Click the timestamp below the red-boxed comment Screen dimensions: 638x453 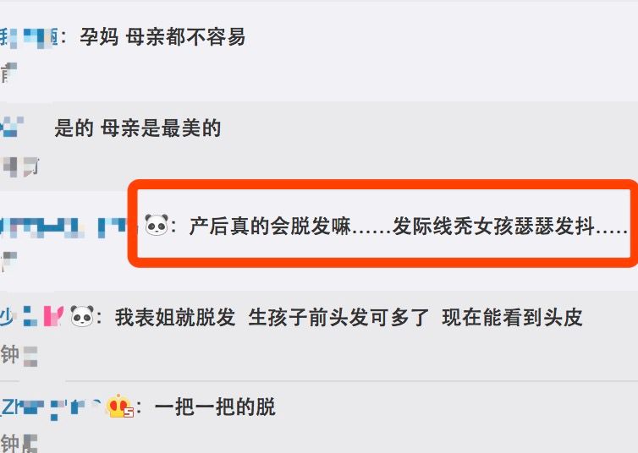point(8,261)
